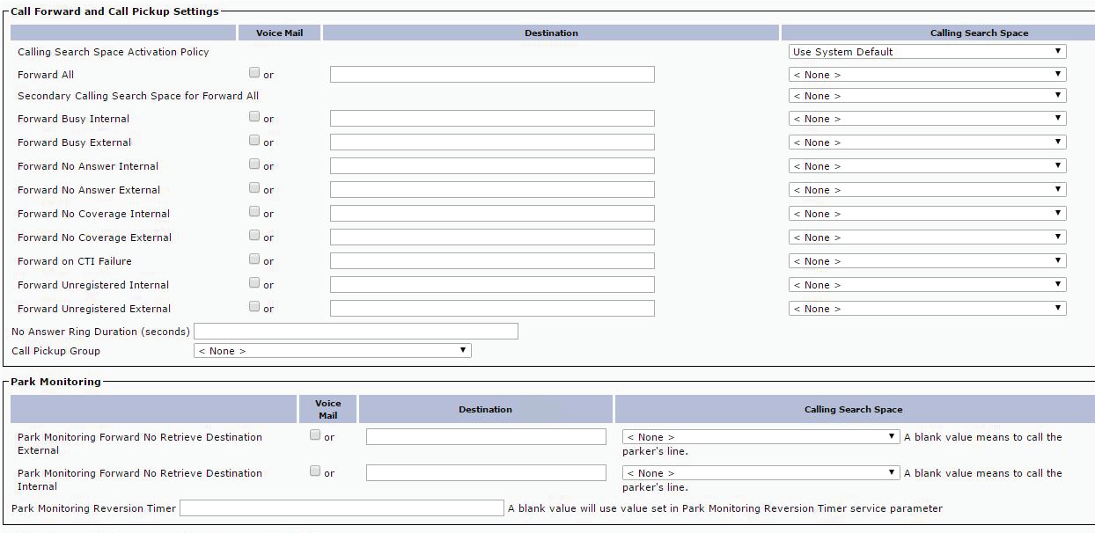1095x533 pixels.
Task: Click the Forward All destination field
Action: 492,75
